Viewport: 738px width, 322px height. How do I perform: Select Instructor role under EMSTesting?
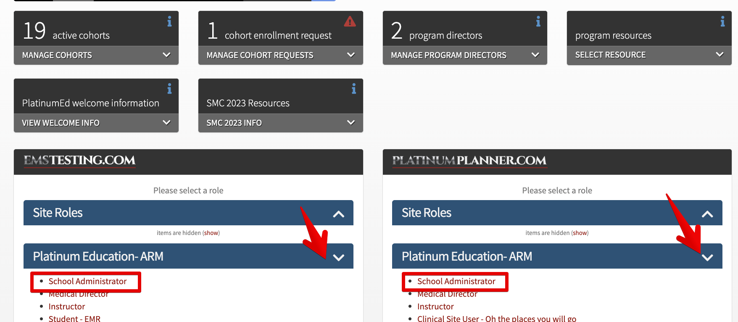tap(67, 306)
